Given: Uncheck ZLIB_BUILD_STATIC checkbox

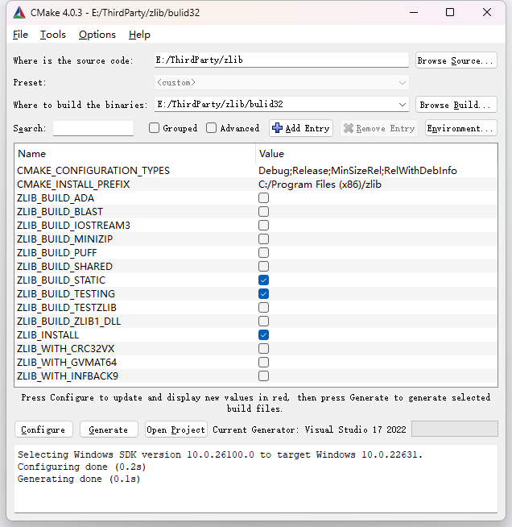Looking at the screenshot, I should tap(263, 280).
